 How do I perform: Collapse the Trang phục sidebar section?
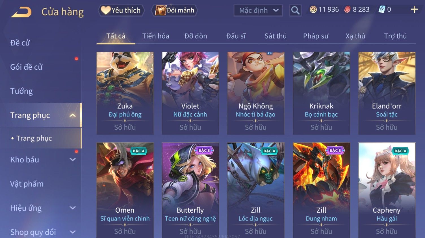[73, 115]
